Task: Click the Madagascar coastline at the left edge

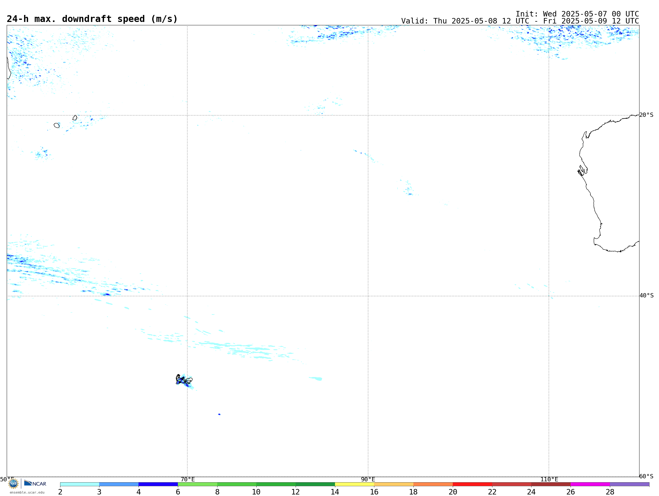Action: coord(9,68)
